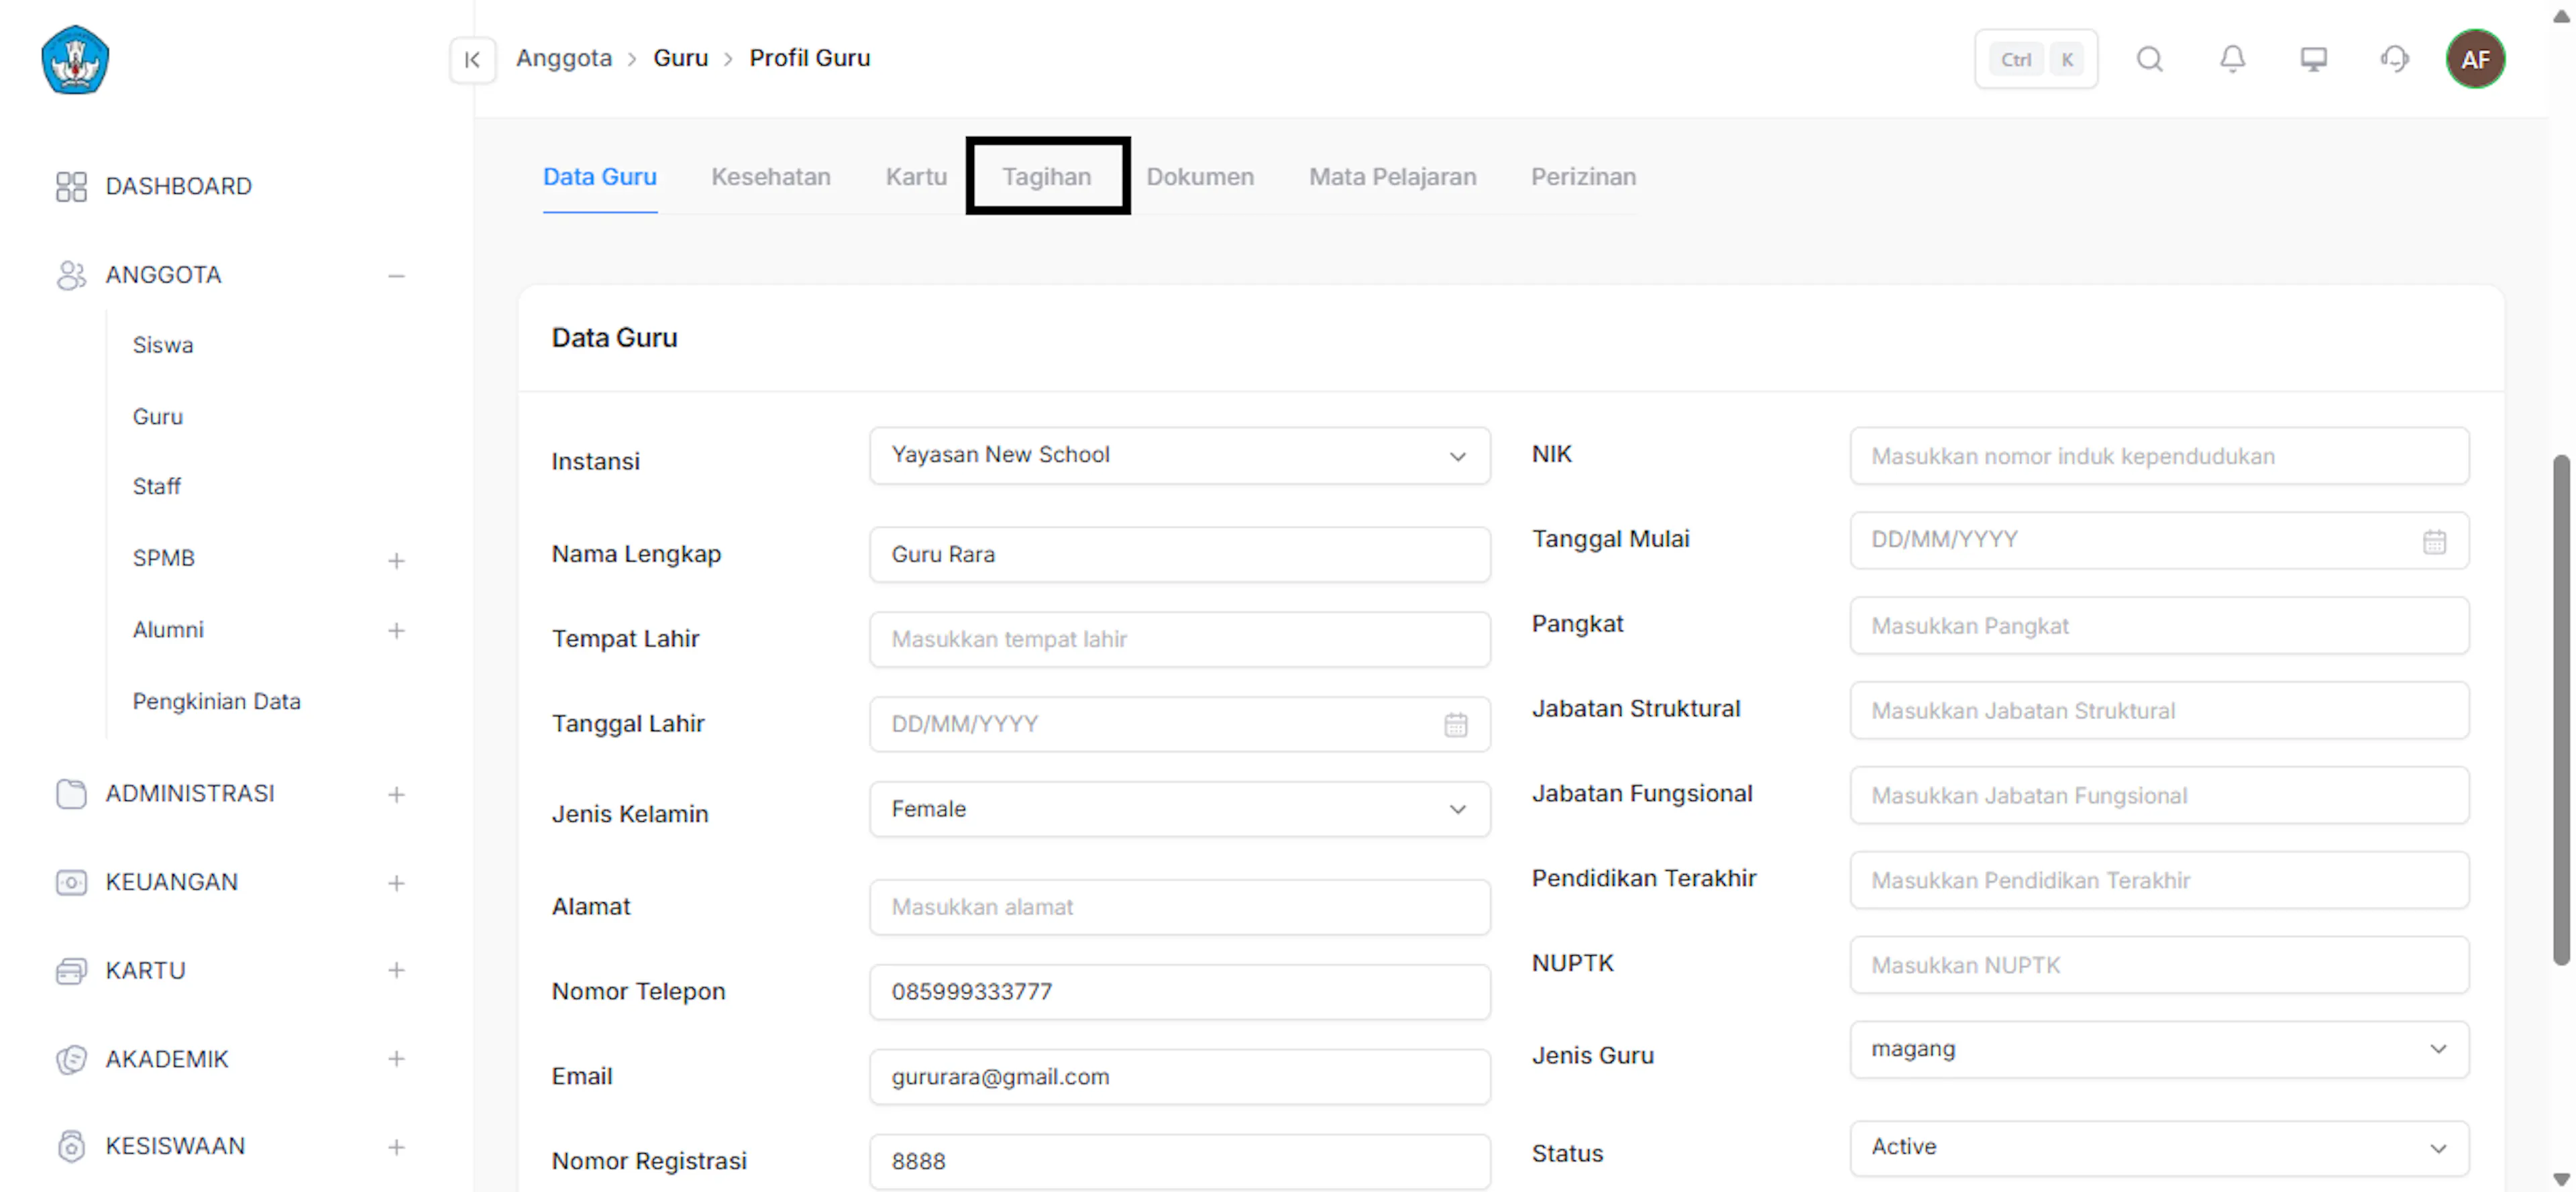Click the school logo icon

(x=75, y=60)
